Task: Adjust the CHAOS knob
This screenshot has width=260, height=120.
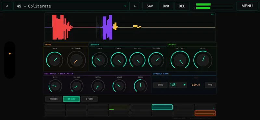Action: [x=119, y=60]
